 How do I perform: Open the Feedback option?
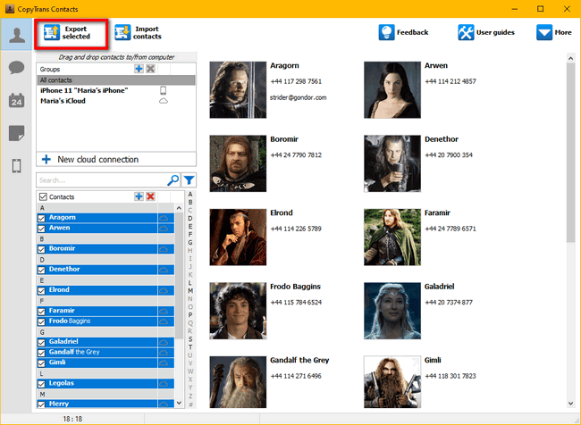click(403, 32)
